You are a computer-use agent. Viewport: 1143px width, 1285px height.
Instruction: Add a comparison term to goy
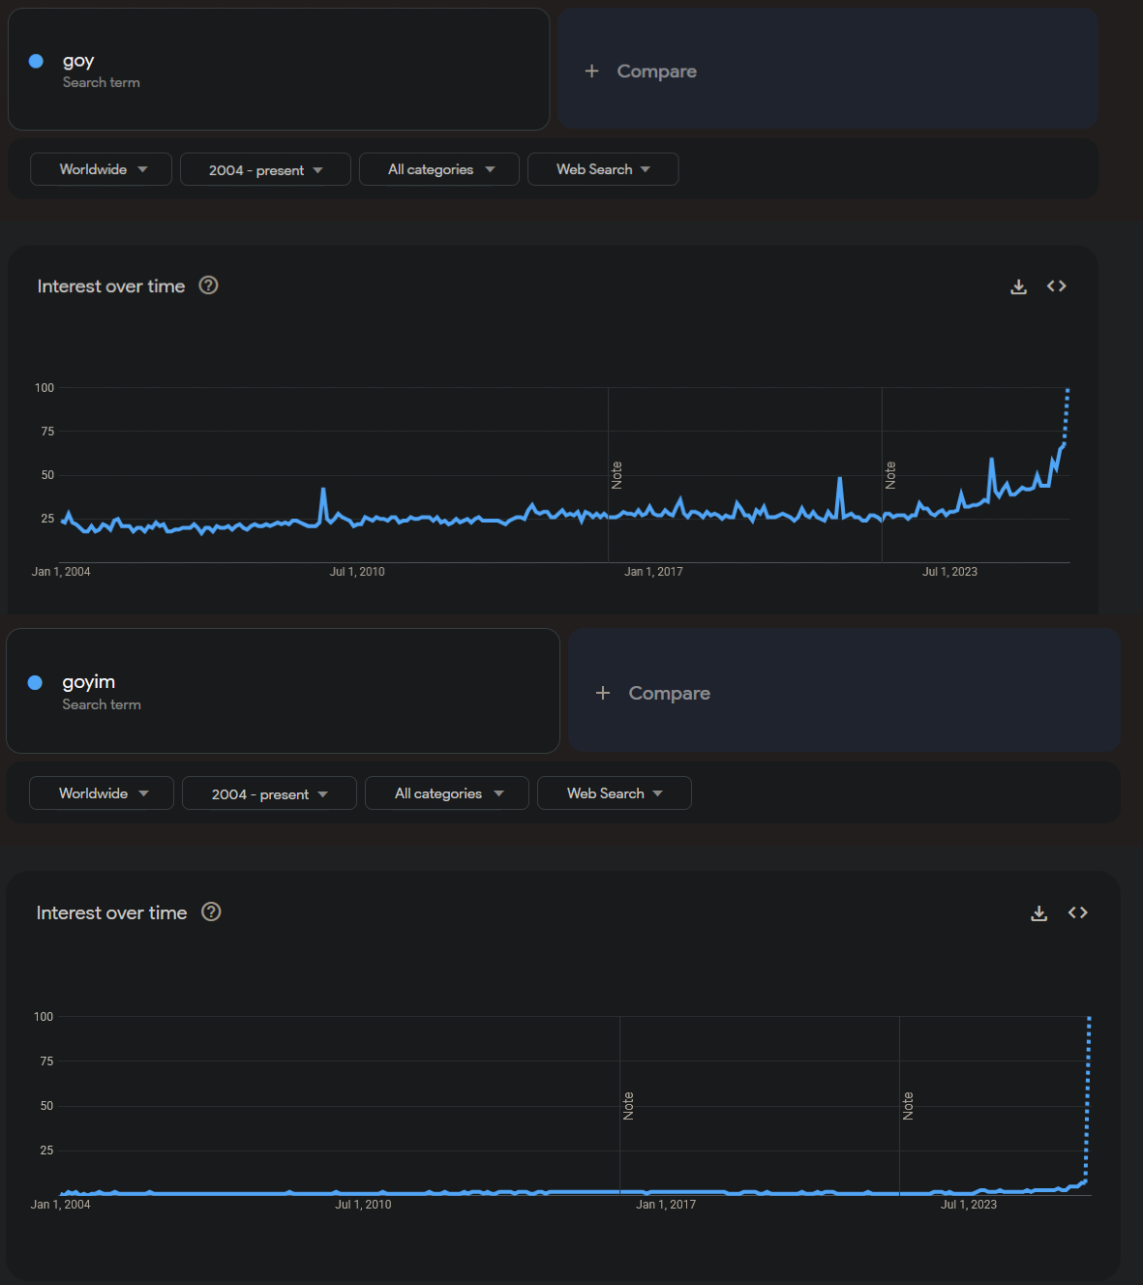[x=827, y=70]
